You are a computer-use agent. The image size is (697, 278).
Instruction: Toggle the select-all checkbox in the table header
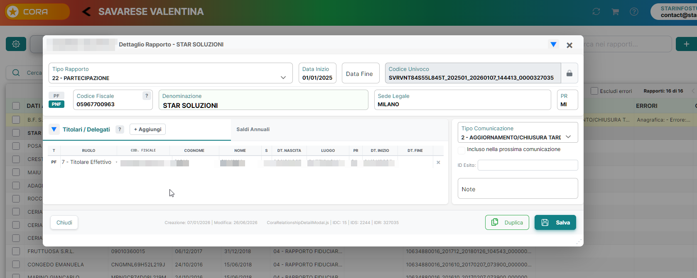coord(16,106)
